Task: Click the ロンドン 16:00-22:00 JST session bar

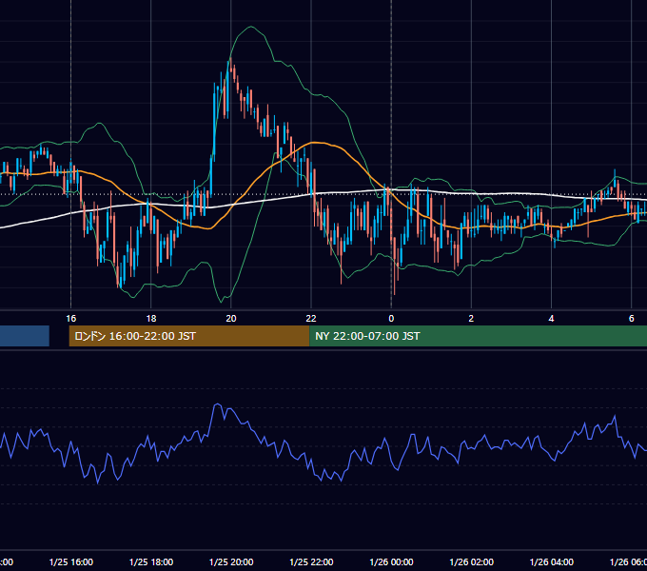Action: (189, 336)
